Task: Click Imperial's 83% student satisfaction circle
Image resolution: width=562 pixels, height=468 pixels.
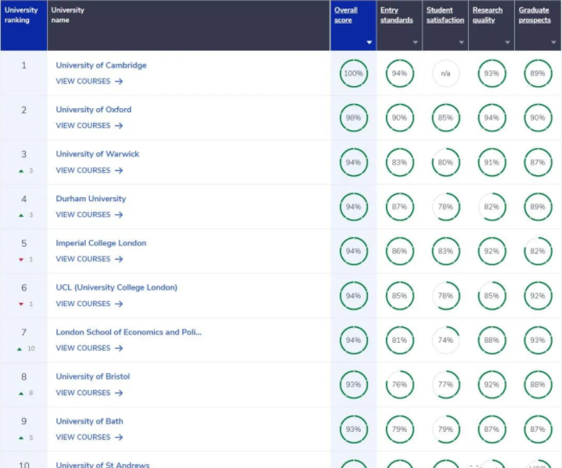Action: 445,252
